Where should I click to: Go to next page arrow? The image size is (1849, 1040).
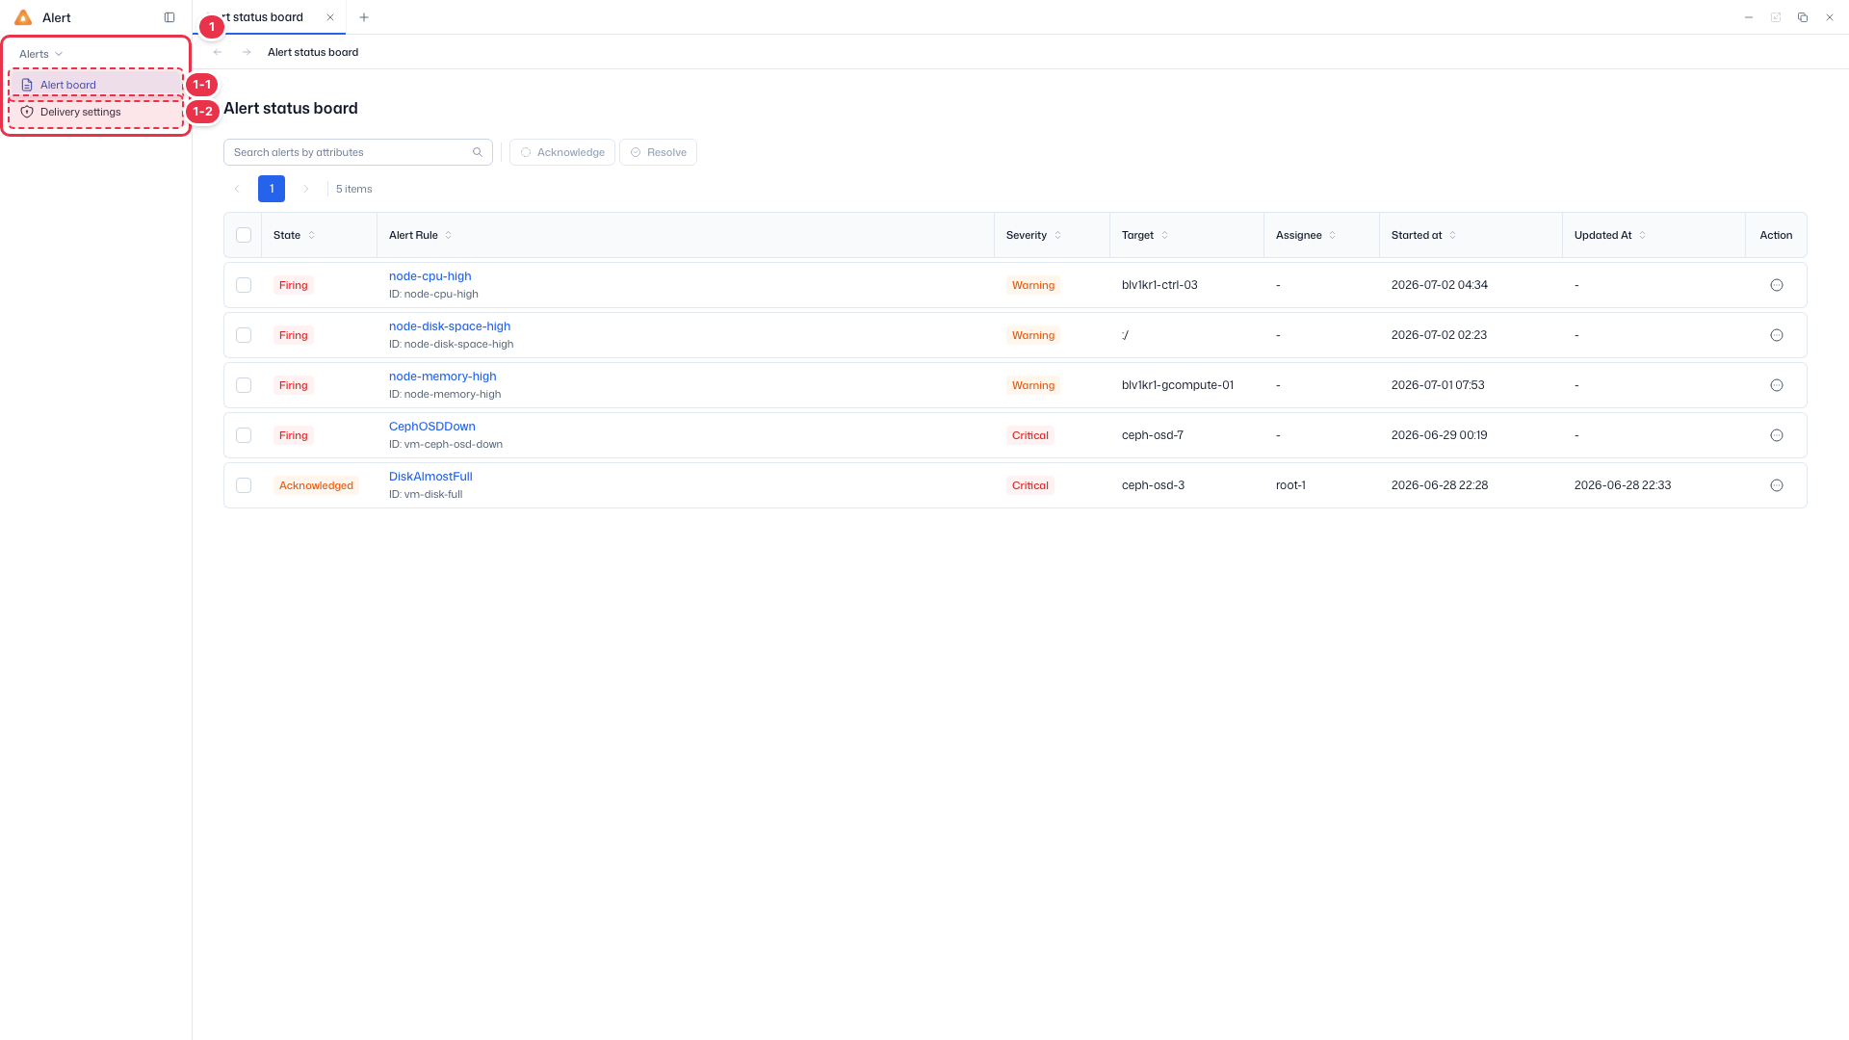click(306, 189)
